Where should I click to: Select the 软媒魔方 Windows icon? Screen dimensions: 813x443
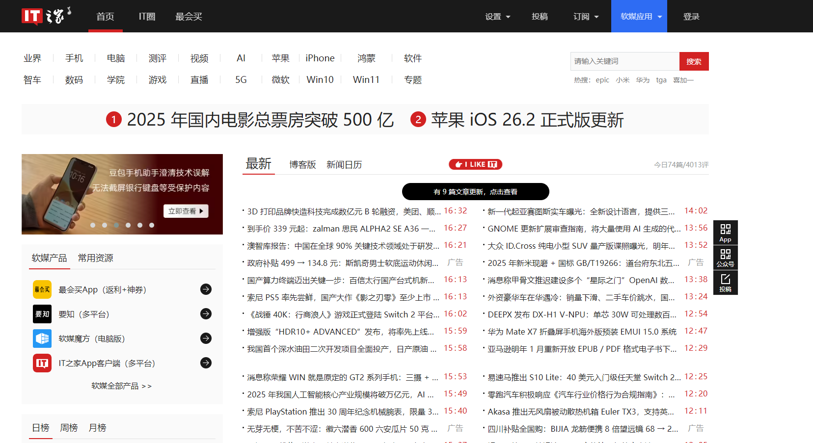click(42, 339)
